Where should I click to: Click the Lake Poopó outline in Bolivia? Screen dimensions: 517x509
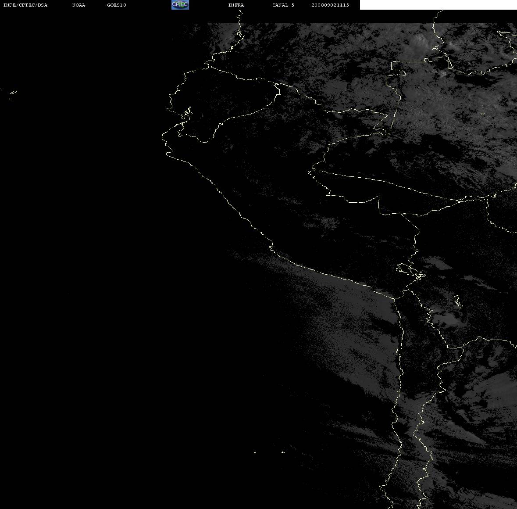pyautogui.click(x=458, y=301)
